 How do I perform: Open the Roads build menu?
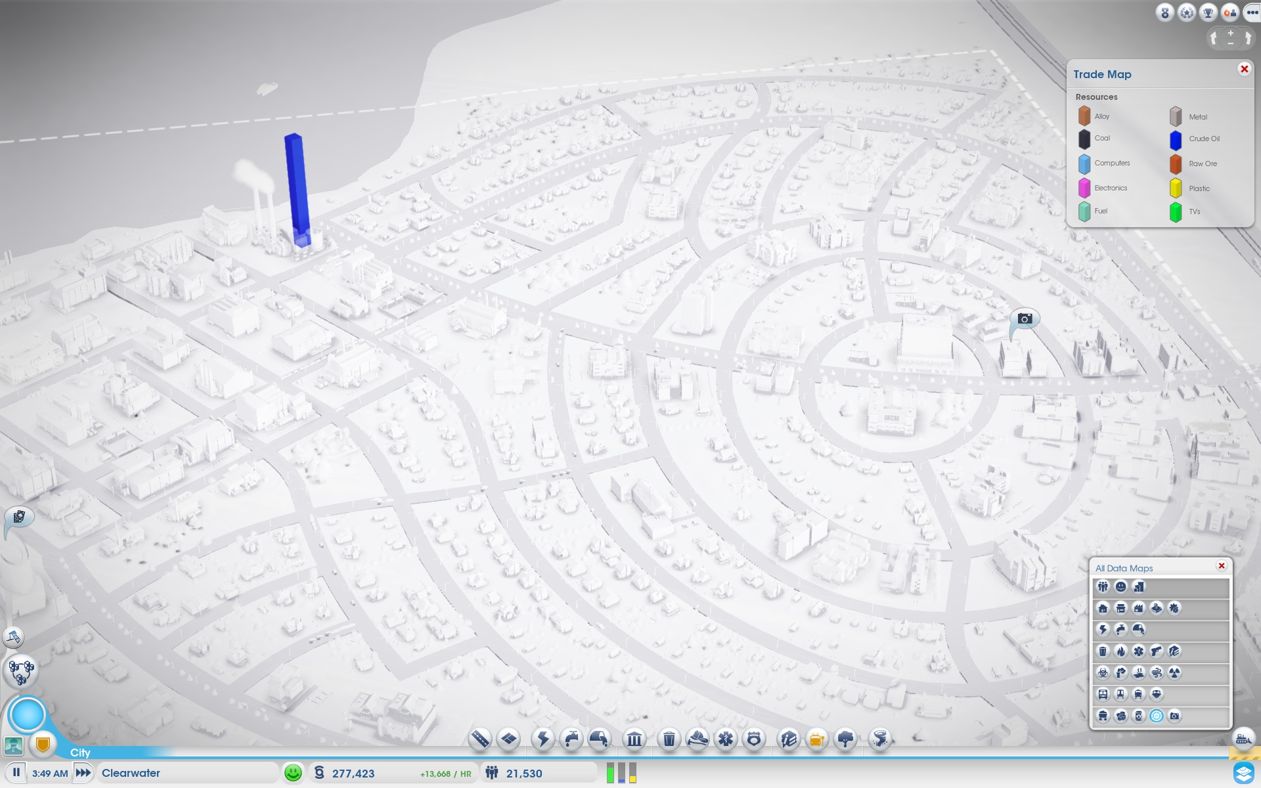(x=480, y=739)
